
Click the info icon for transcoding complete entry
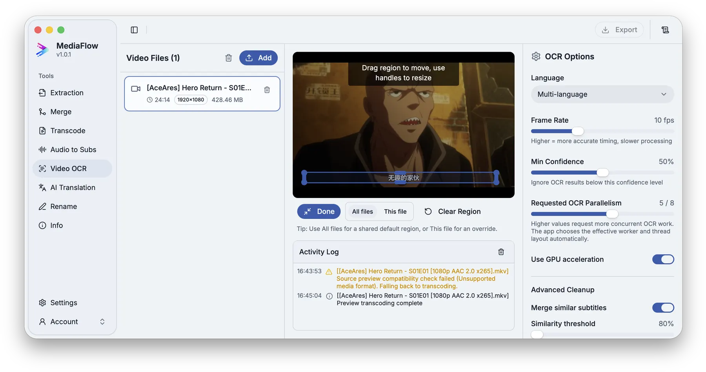click(329, 296)
